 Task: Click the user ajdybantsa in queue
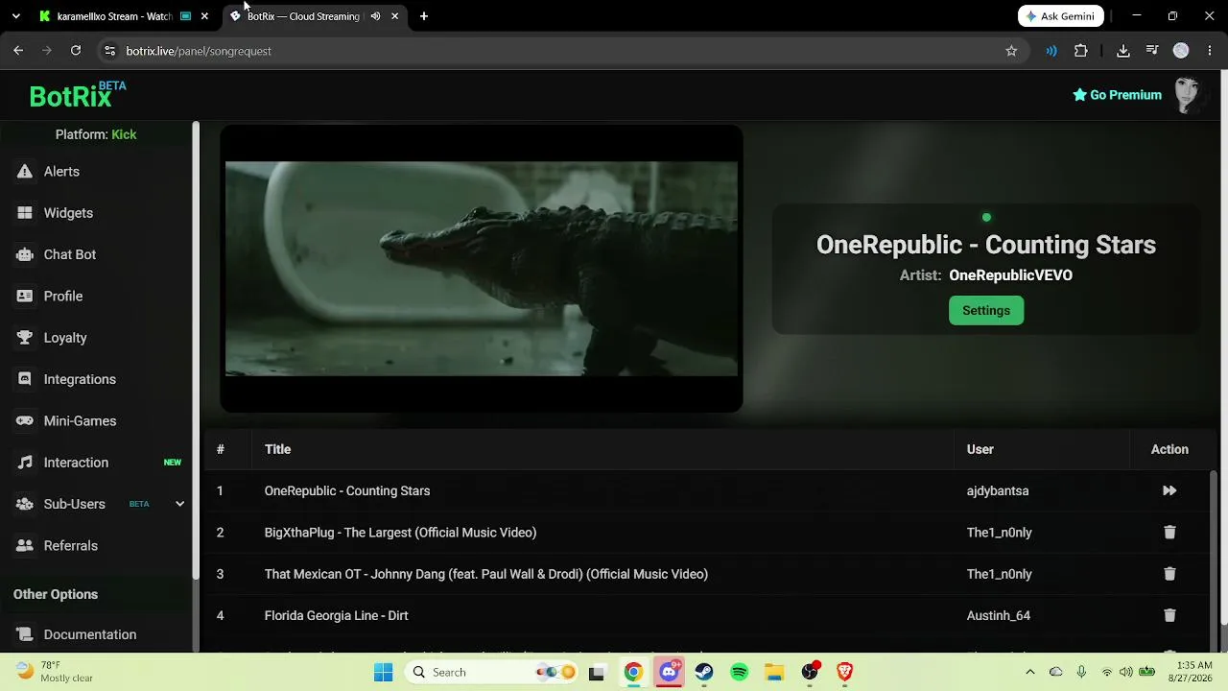pos(998,490)
